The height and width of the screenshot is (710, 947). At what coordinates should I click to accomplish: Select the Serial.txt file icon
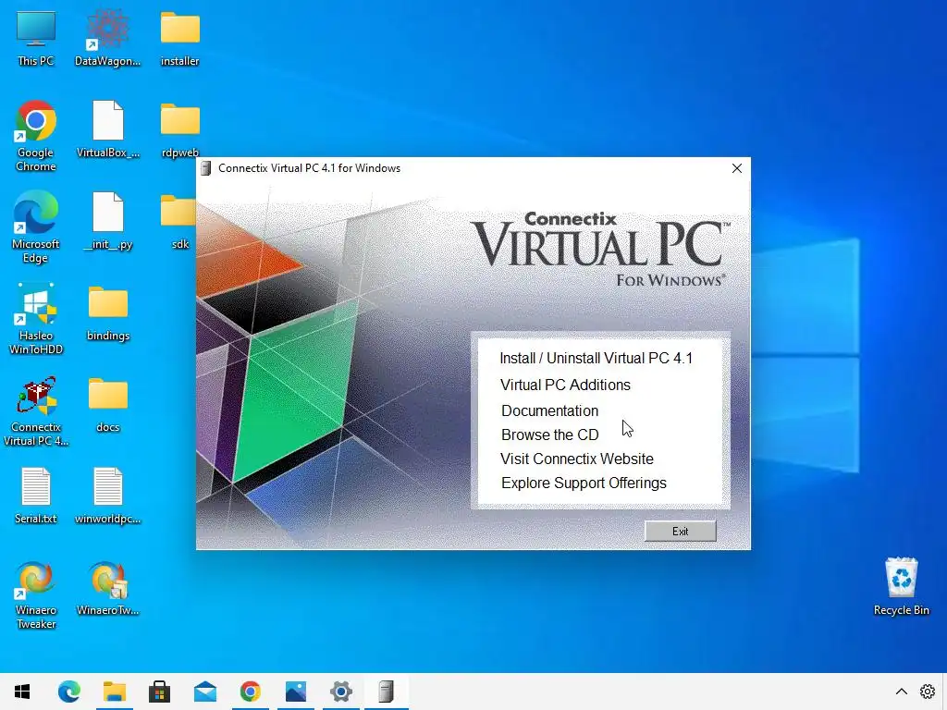(x=36, y=496)
